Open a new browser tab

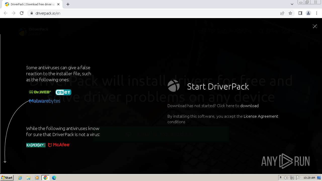tap(68, 4)
